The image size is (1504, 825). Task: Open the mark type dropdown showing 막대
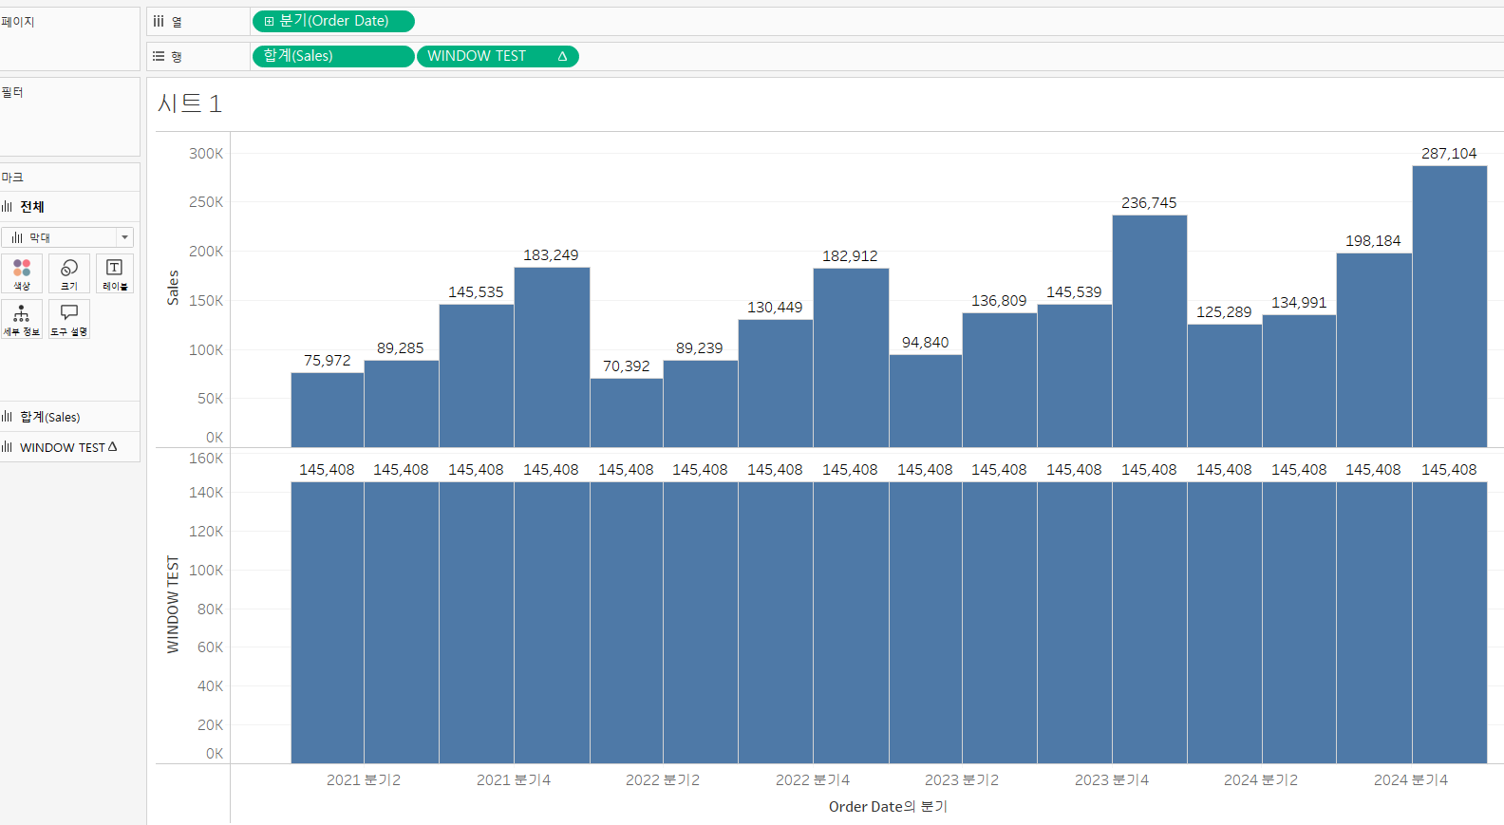point(67,237)
